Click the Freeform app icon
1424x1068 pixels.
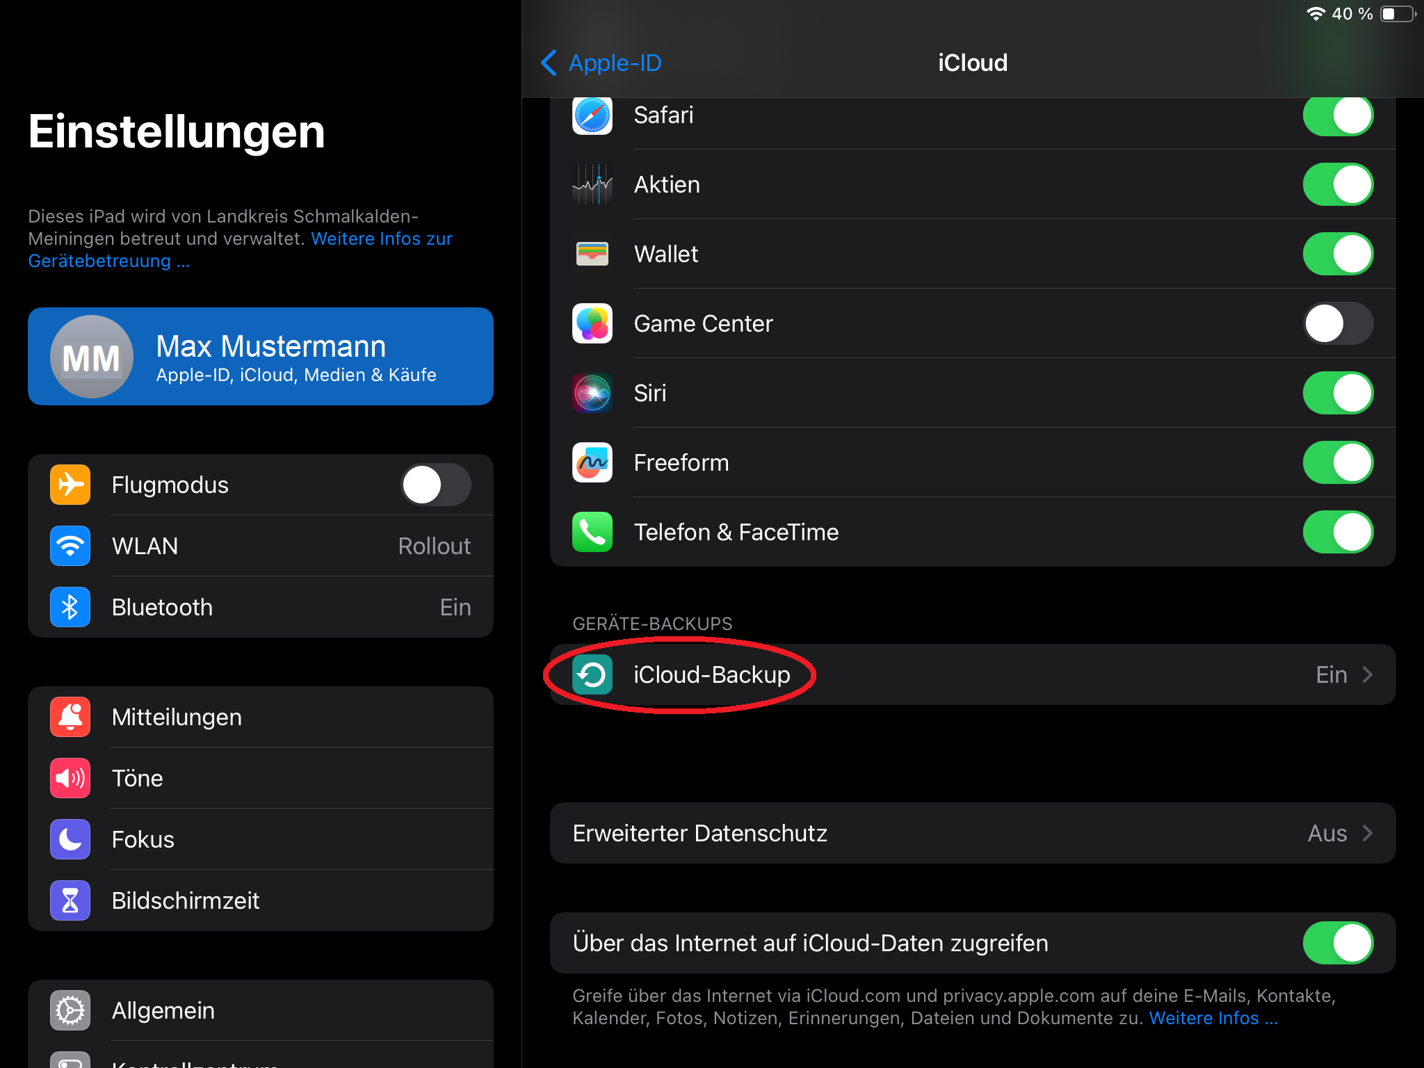click(592, 462)
